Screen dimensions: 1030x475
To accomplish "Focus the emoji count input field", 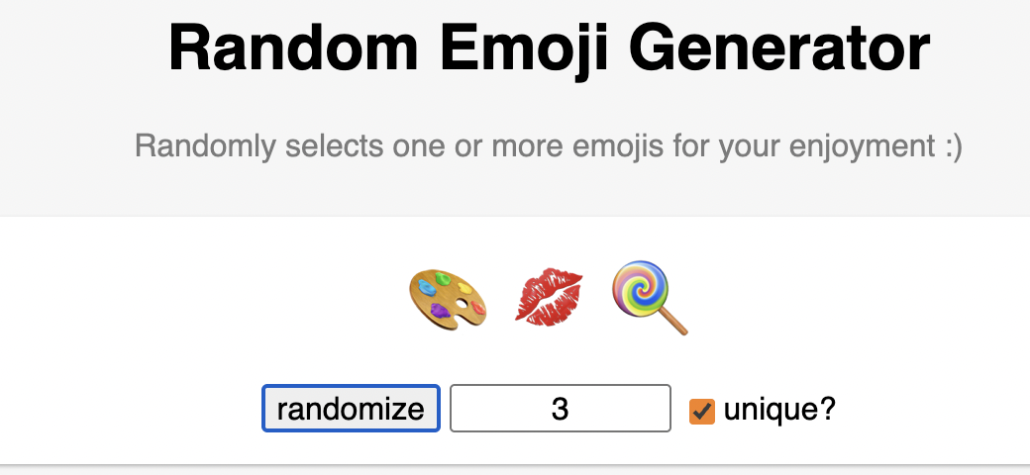I will 561,409.
